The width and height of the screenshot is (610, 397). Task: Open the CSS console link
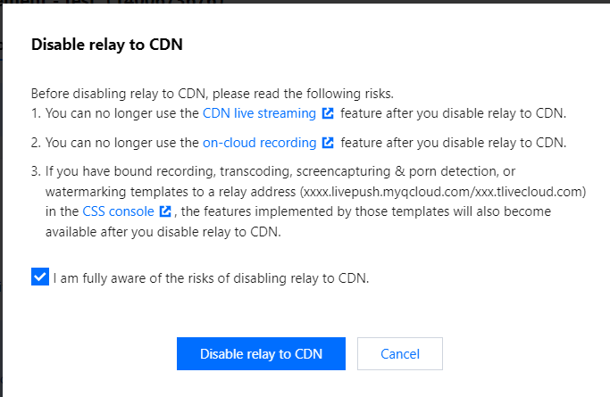pos(119,211)
